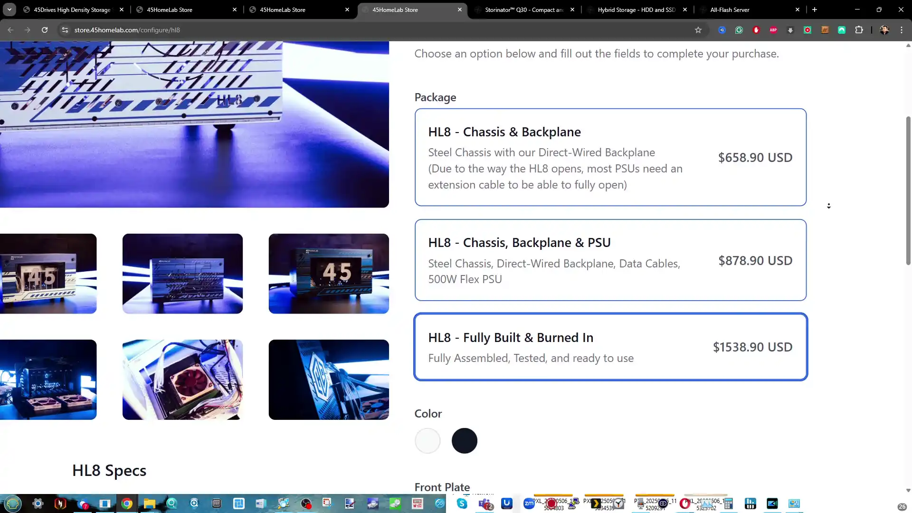The height and width of the screenshot is (513, 912).
Task: Open File Explorer from the taskbar
Action: click(x=149, y=503)
